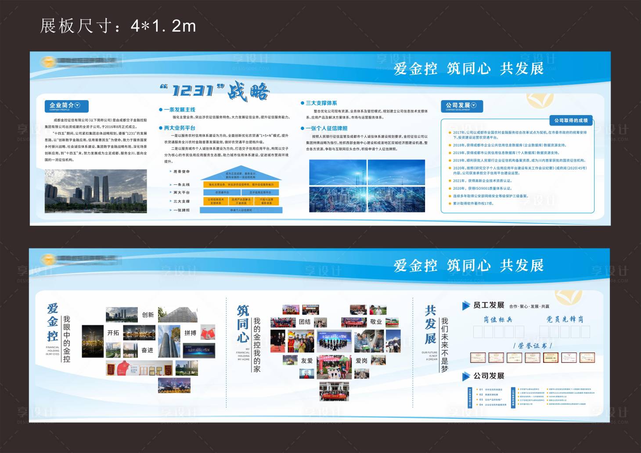Click the blue bullet before 一条发展主线
Viewport: 641px width, 453px height.
click(x=161, y=110)
